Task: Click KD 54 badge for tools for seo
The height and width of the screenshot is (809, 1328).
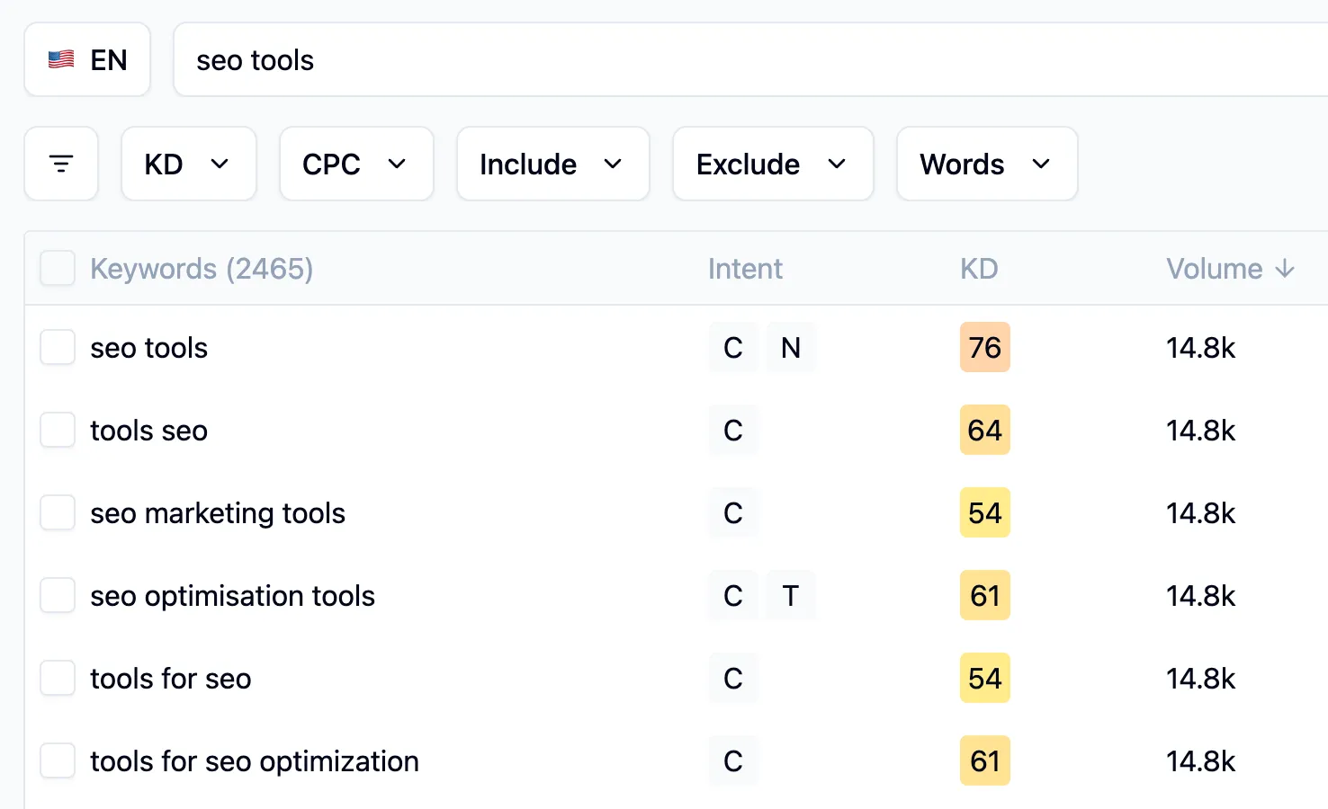Action: pos(985,679)
